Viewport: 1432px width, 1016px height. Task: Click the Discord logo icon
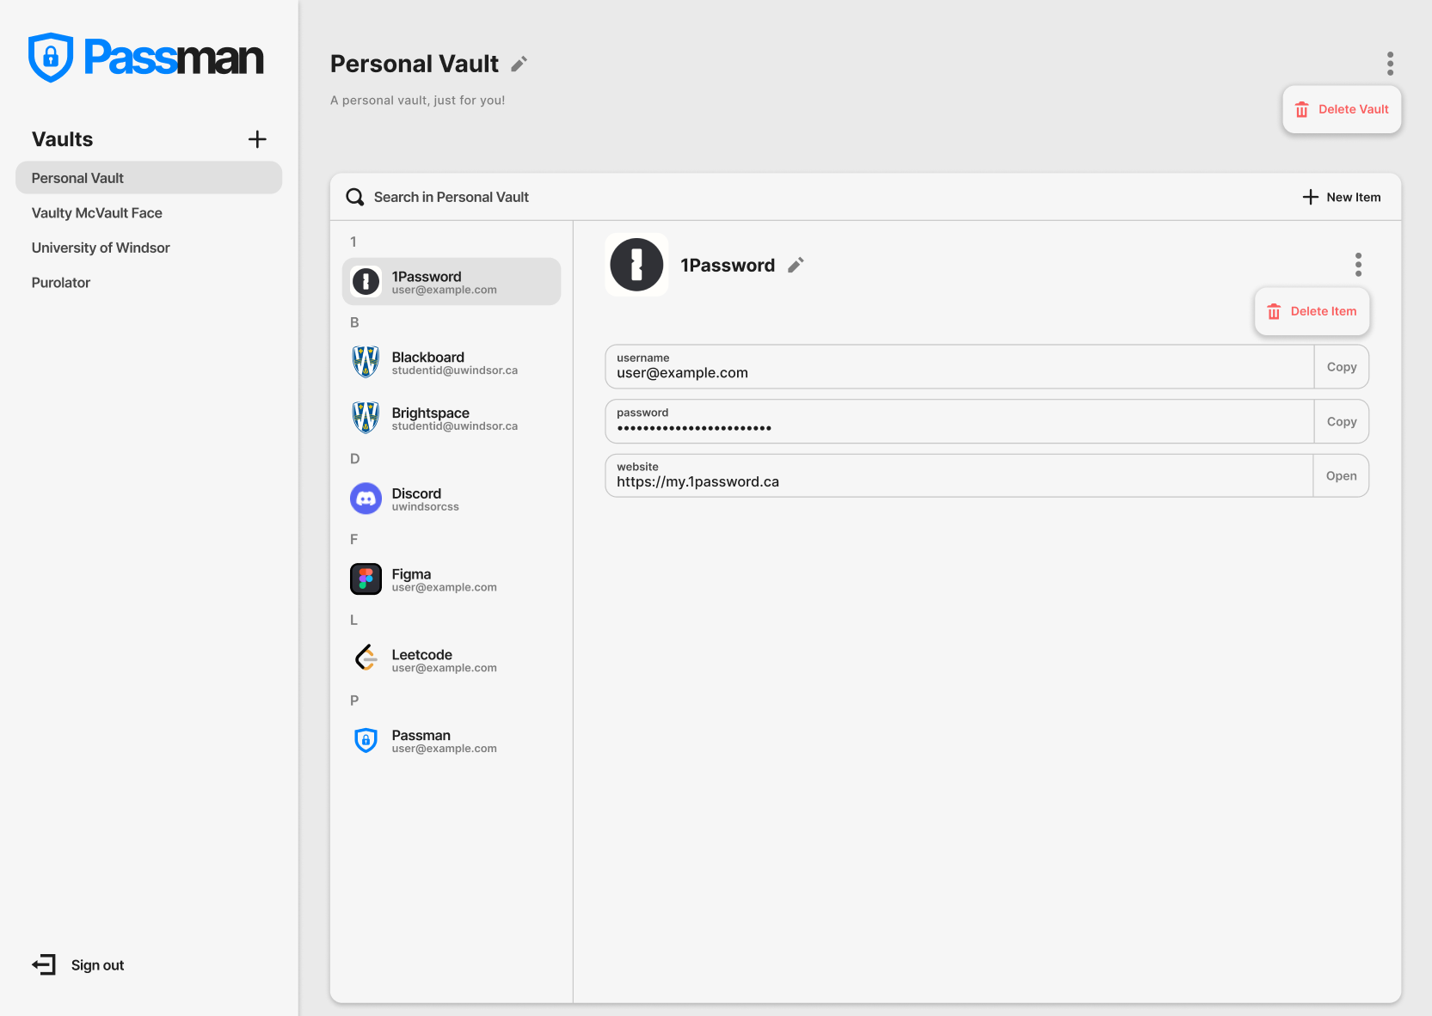tap(366, 499)
